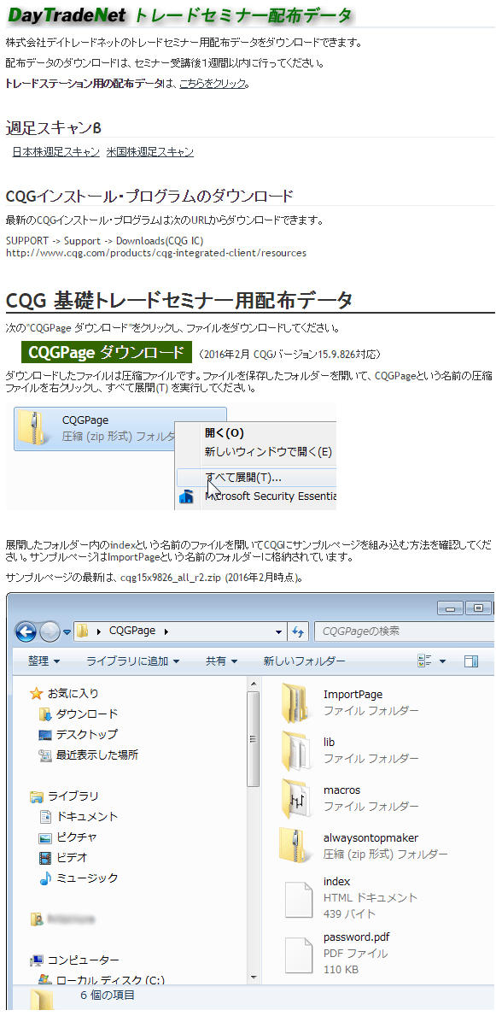Click Microsoft Security Essentials menu icon
The width and height of the screenshot is (496, 1016).
click(x=186, y=497)
